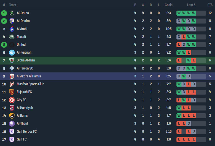Image resolution: width=215 pixels, height=146 pixels.
Task: Click the Al-Dhafra club logo
Action: point(12,21)
